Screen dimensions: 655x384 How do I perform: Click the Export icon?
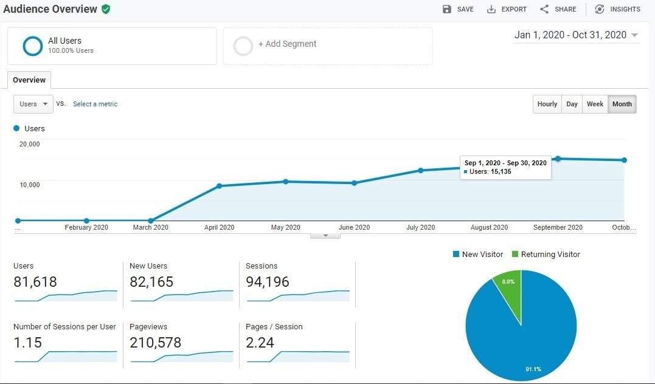click(x=491, y=9)
